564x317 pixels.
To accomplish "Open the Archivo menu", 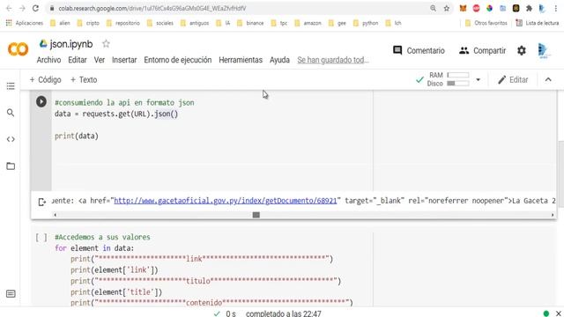I will pyautogui.click(x=49, y=60).
